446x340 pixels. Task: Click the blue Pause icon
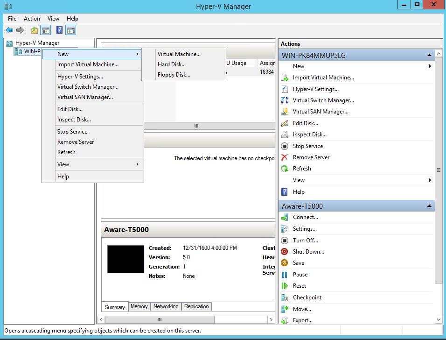pyautogui.click(x=285, y=275)
